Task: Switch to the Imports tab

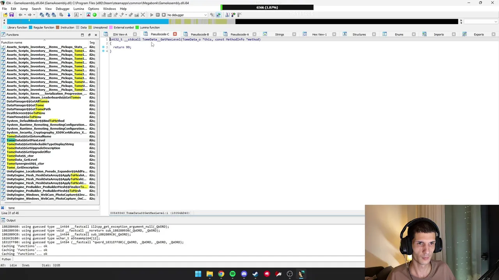Action: (439, 34)
